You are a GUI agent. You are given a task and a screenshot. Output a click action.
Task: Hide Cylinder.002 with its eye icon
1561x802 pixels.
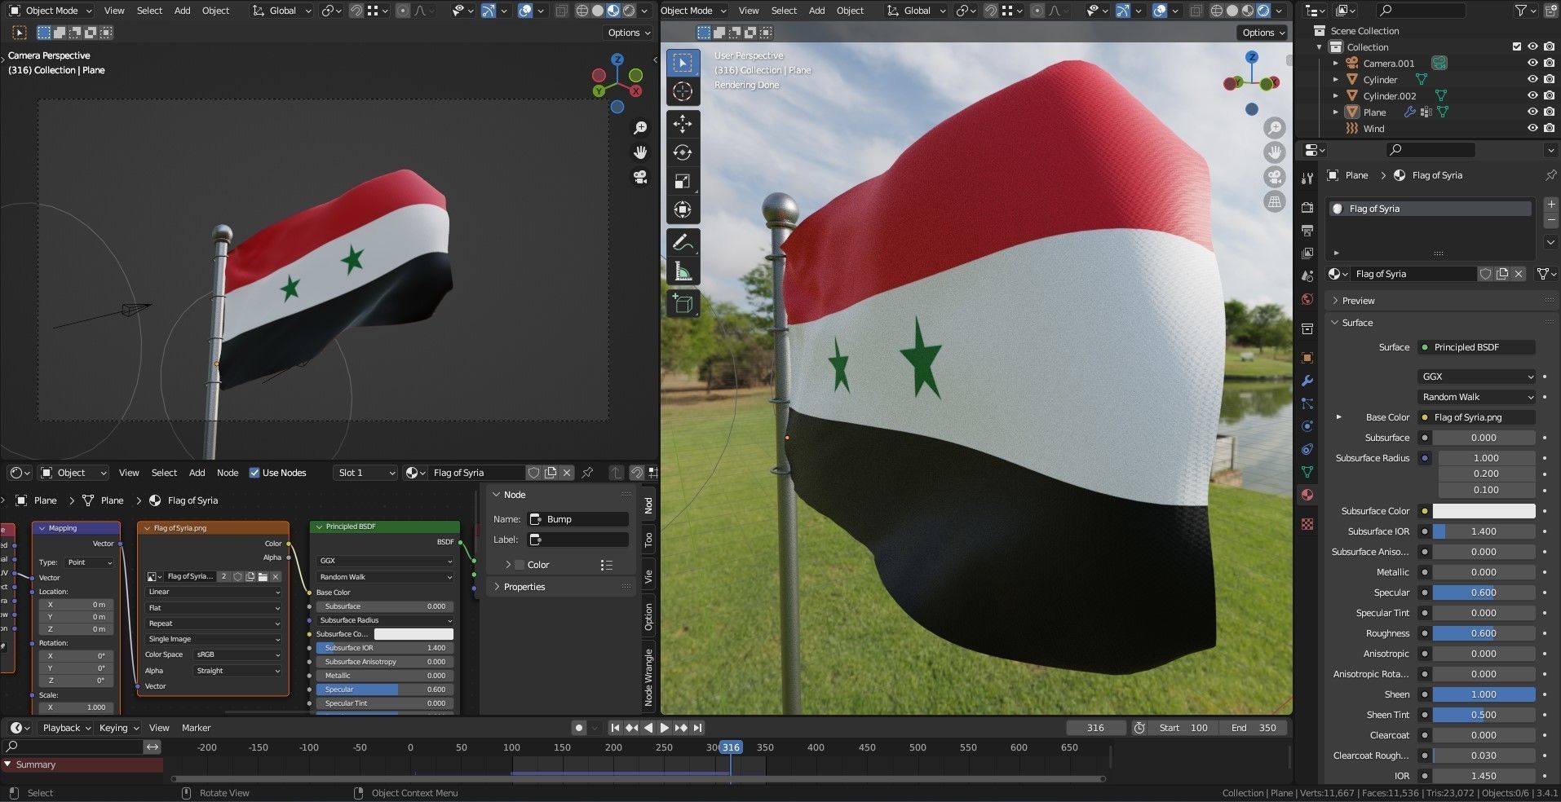[1532, 96]
